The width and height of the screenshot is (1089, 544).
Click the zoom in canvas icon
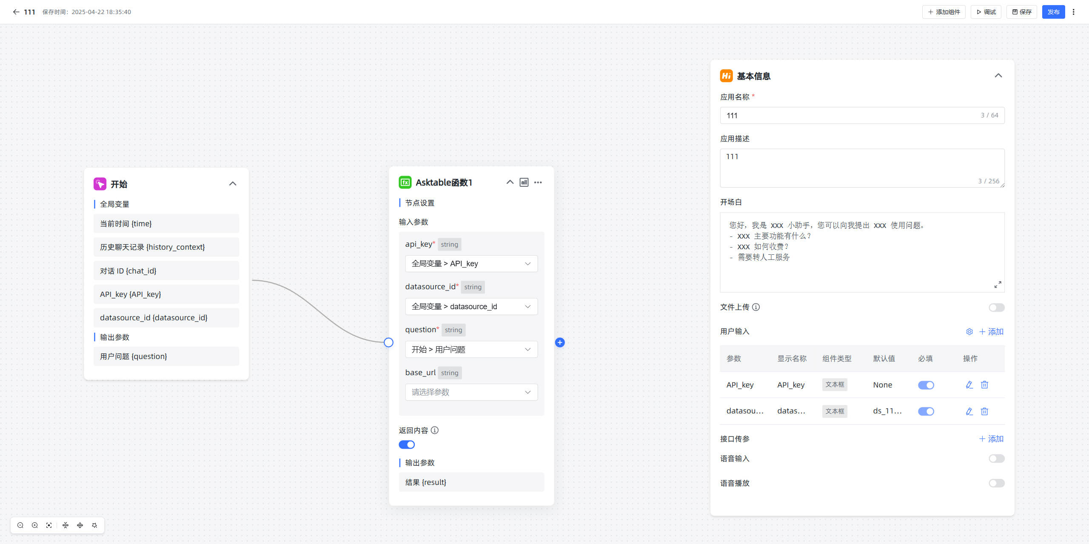click(x=35, y=525)
